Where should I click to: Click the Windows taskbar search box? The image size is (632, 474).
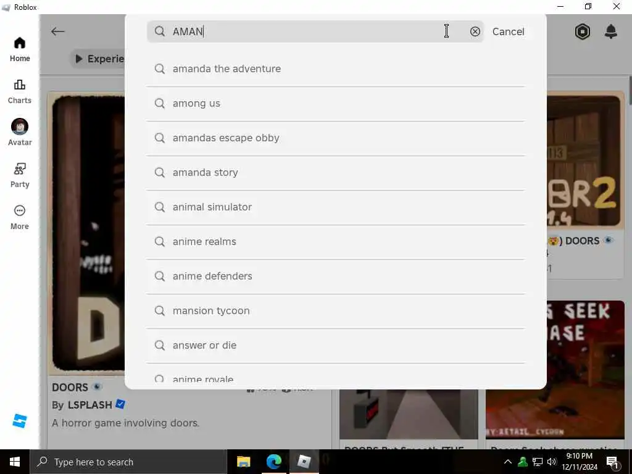coord(128,462)
